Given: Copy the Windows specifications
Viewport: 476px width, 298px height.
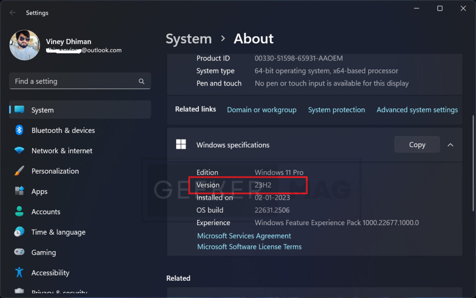Looking at the screenshot, I should [x=417, y=145].
